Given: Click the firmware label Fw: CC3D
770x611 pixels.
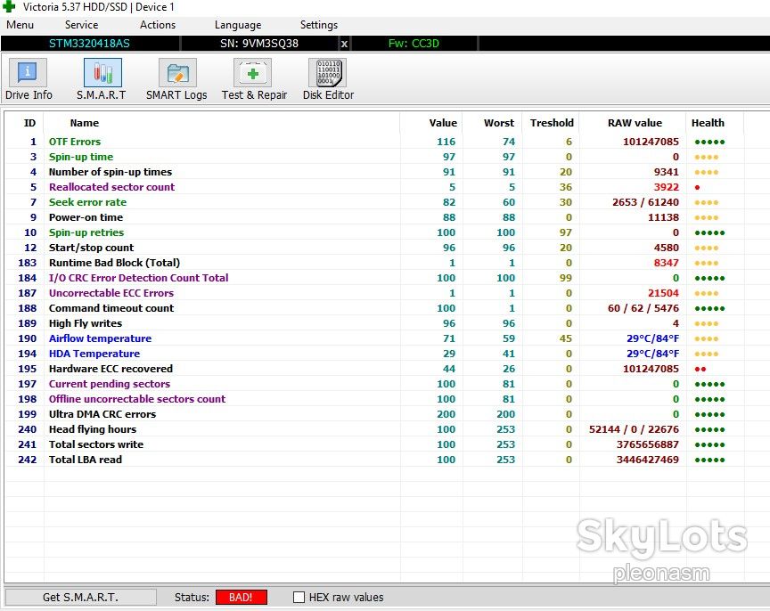Looking at the screenshot, I should (x=414, y=43).
